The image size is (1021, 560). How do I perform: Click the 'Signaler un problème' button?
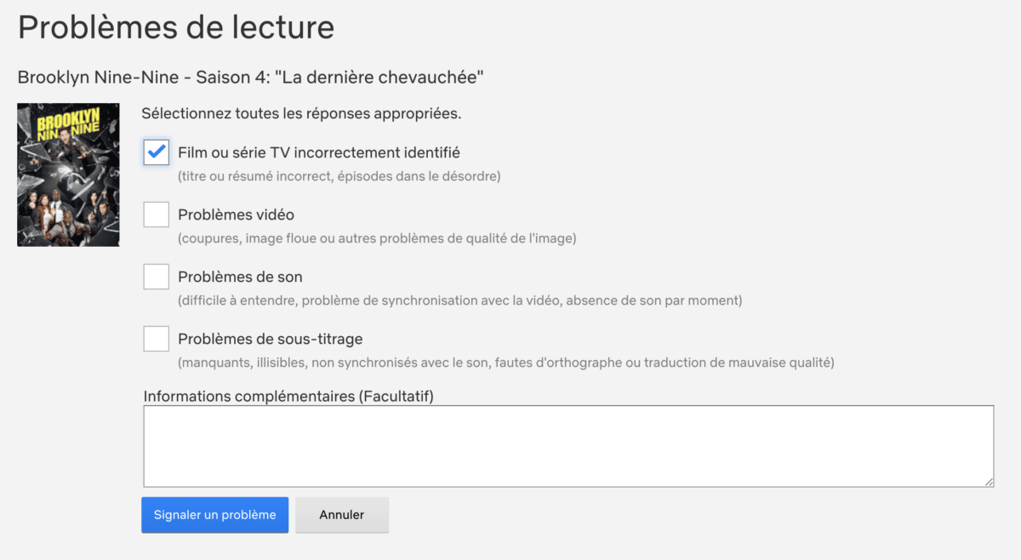[x=214, y=515]
